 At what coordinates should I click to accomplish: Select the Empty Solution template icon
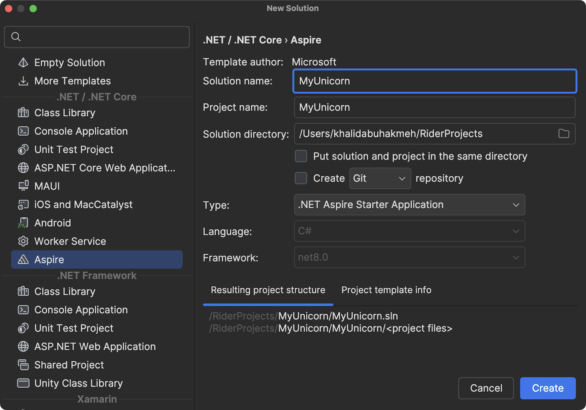coord(23,63)
